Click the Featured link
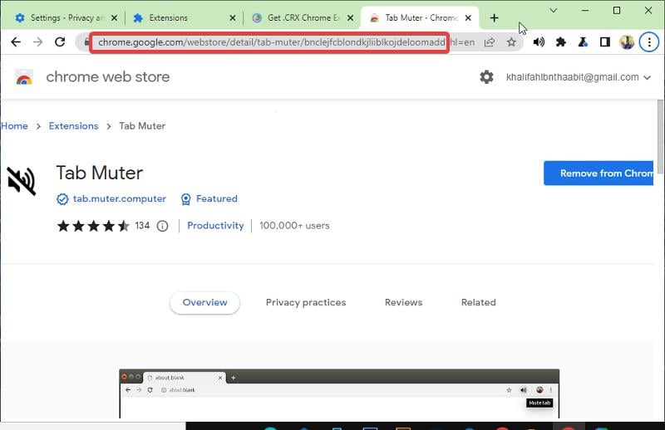This screenshot has height=430, width=665. click(217, 198)
